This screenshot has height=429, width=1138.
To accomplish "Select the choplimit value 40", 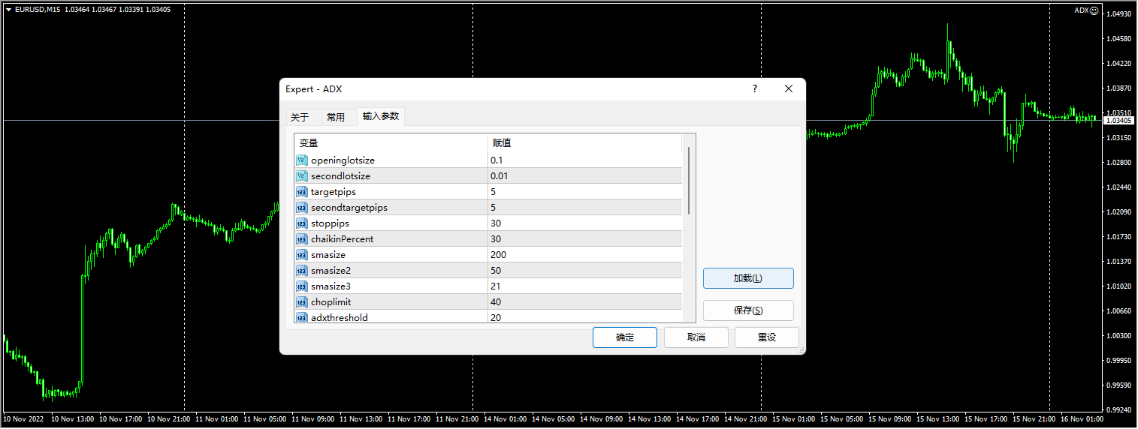I will 585,302.
